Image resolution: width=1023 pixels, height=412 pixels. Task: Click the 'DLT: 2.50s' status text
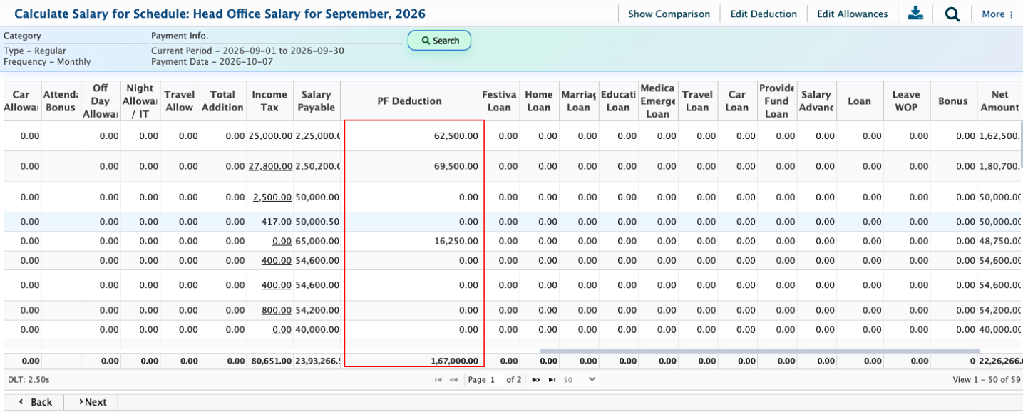(28, 380)
